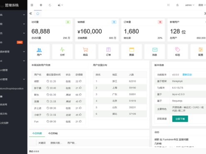Click the thinkphp6 framework value
This screenshot has width=206, height=154.
pos(177,81)
